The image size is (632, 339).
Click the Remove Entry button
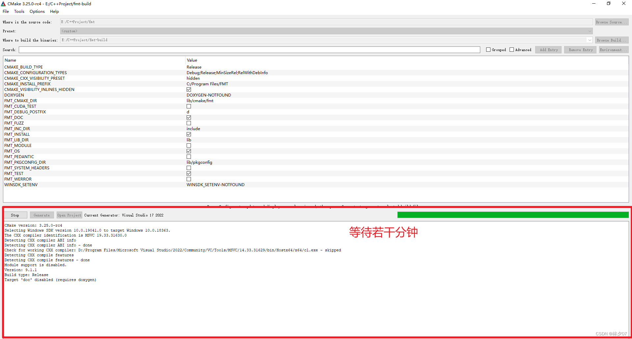click(580, 50)
